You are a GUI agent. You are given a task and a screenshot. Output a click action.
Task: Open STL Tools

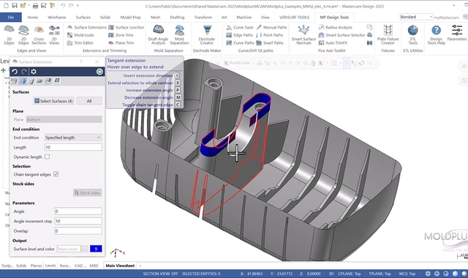412,35
